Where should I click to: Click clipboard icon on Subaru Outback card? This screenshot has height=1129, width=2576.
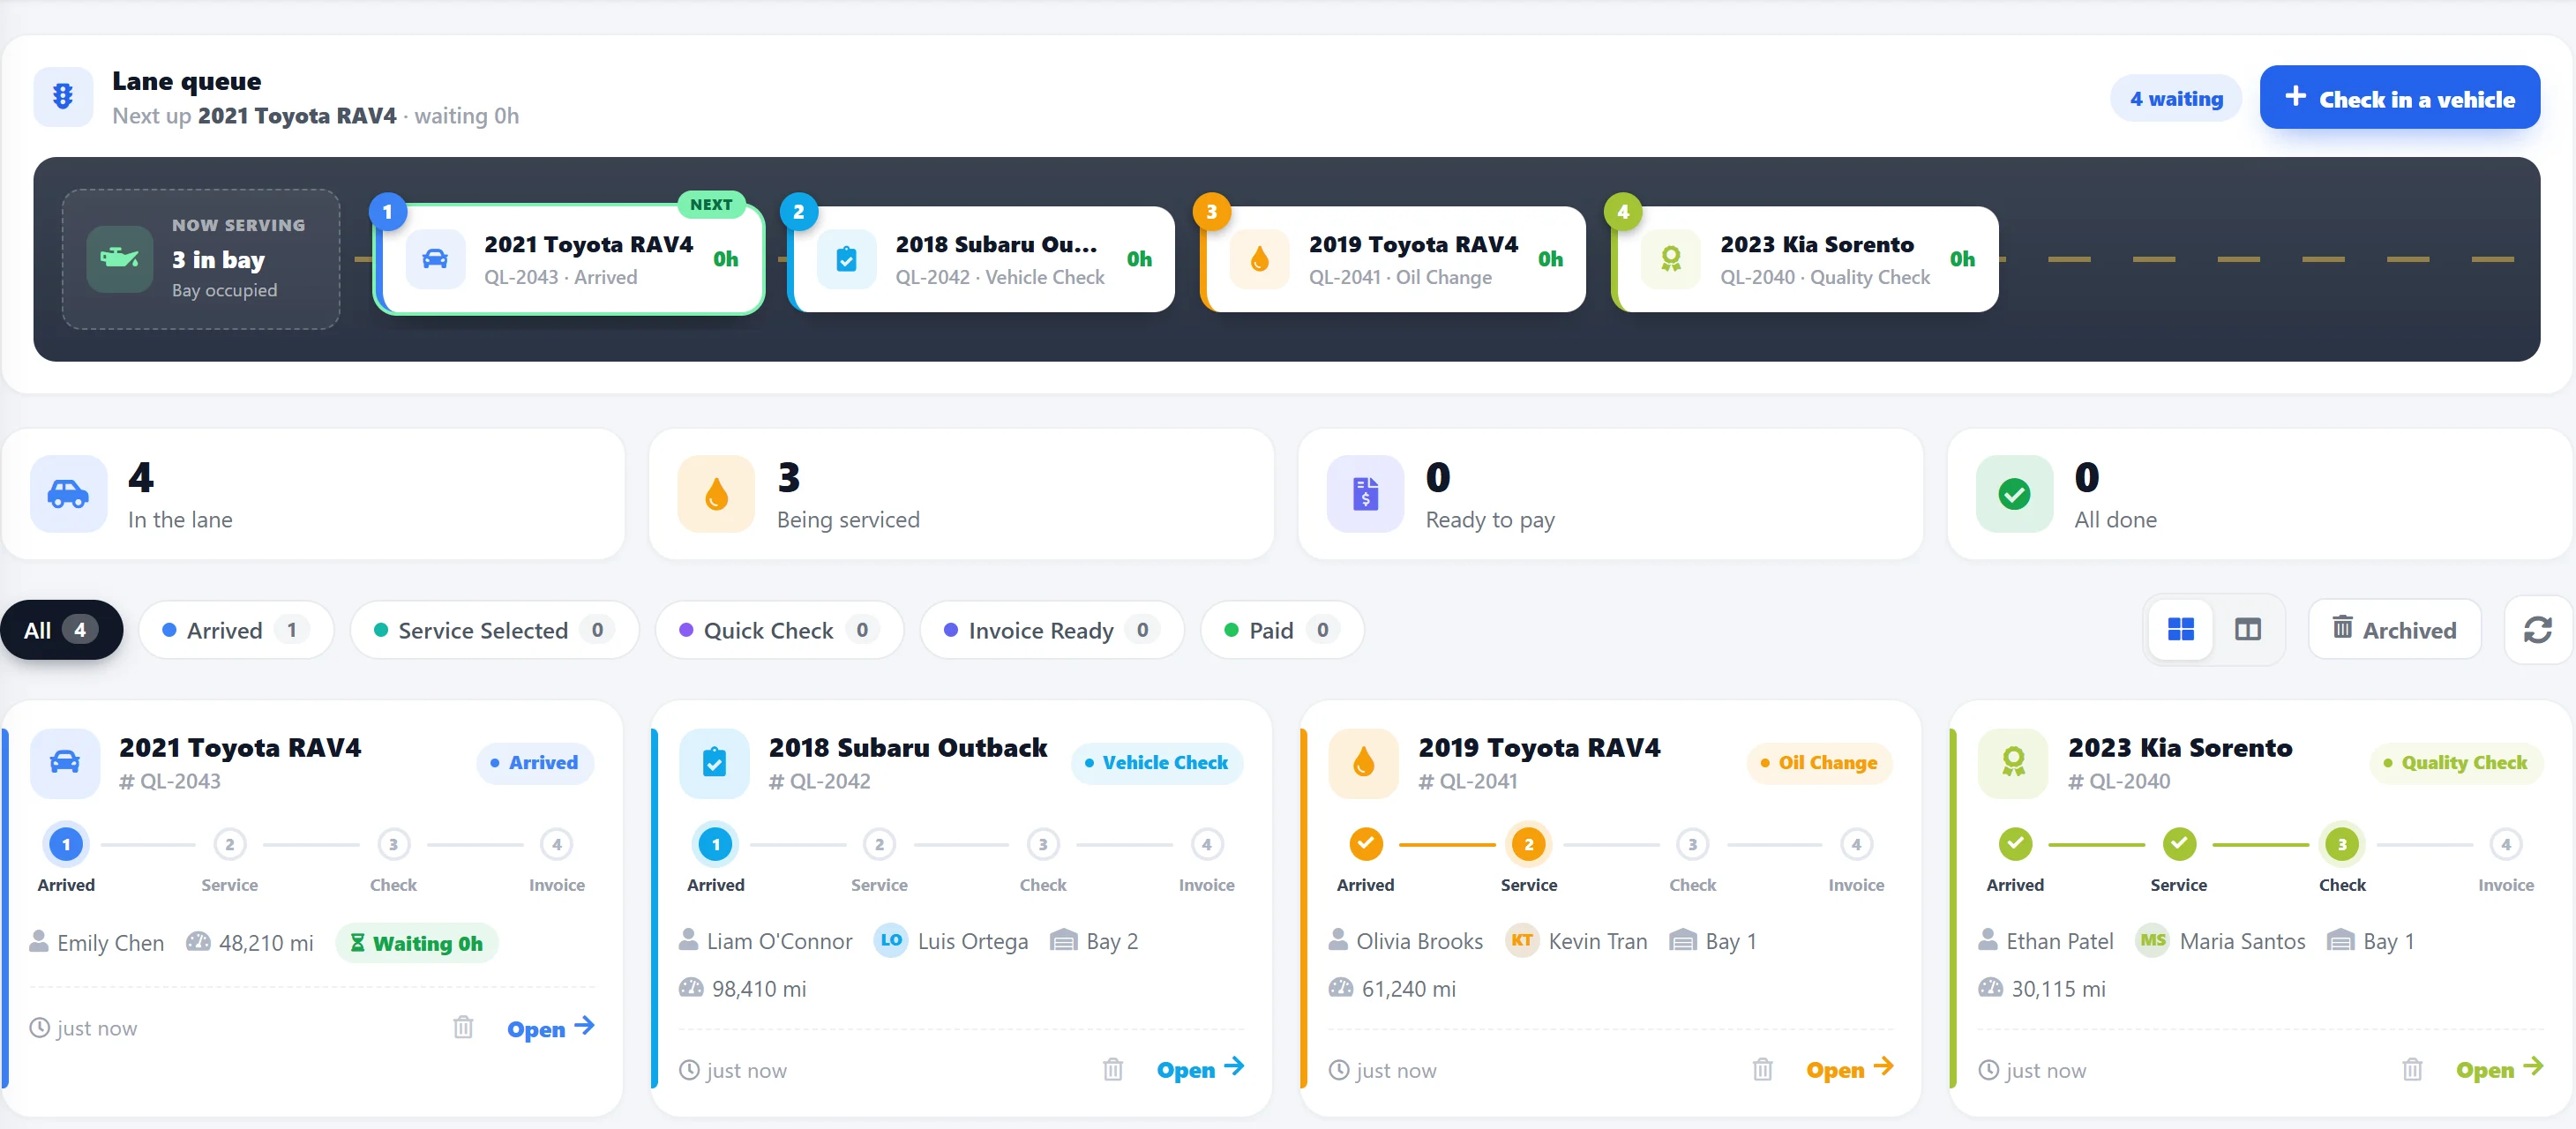point(714,763)
